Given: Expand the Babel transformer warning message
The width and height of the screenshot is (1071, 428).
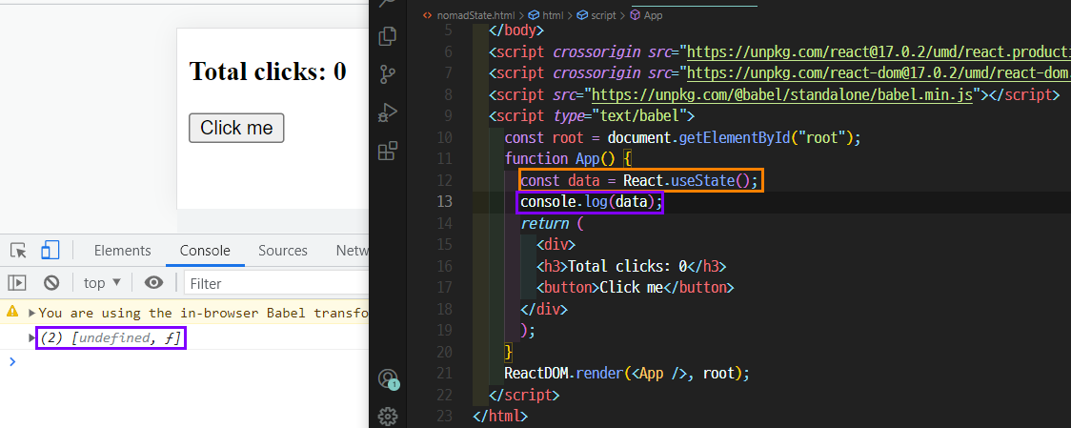Looking at the screenshot, I should tap(32, 314).
